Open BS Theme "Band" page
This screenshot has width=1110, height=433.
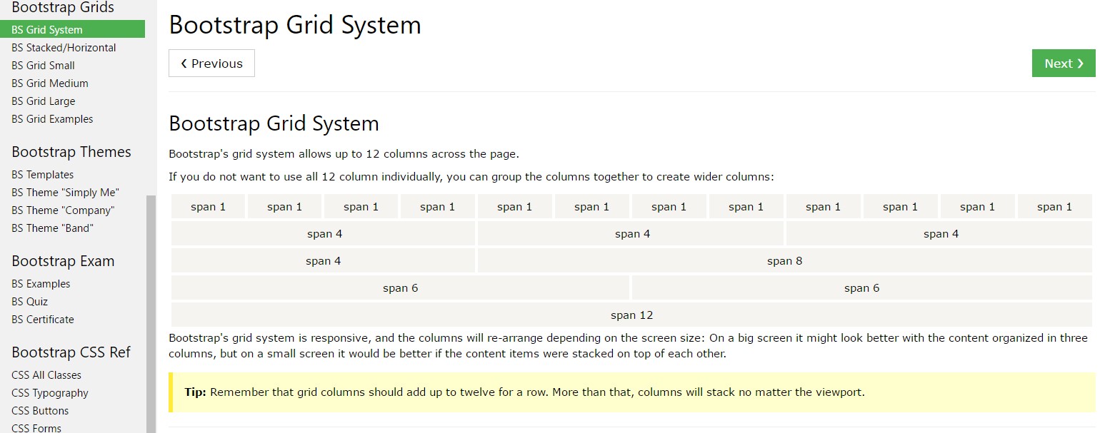click(51, 228)
